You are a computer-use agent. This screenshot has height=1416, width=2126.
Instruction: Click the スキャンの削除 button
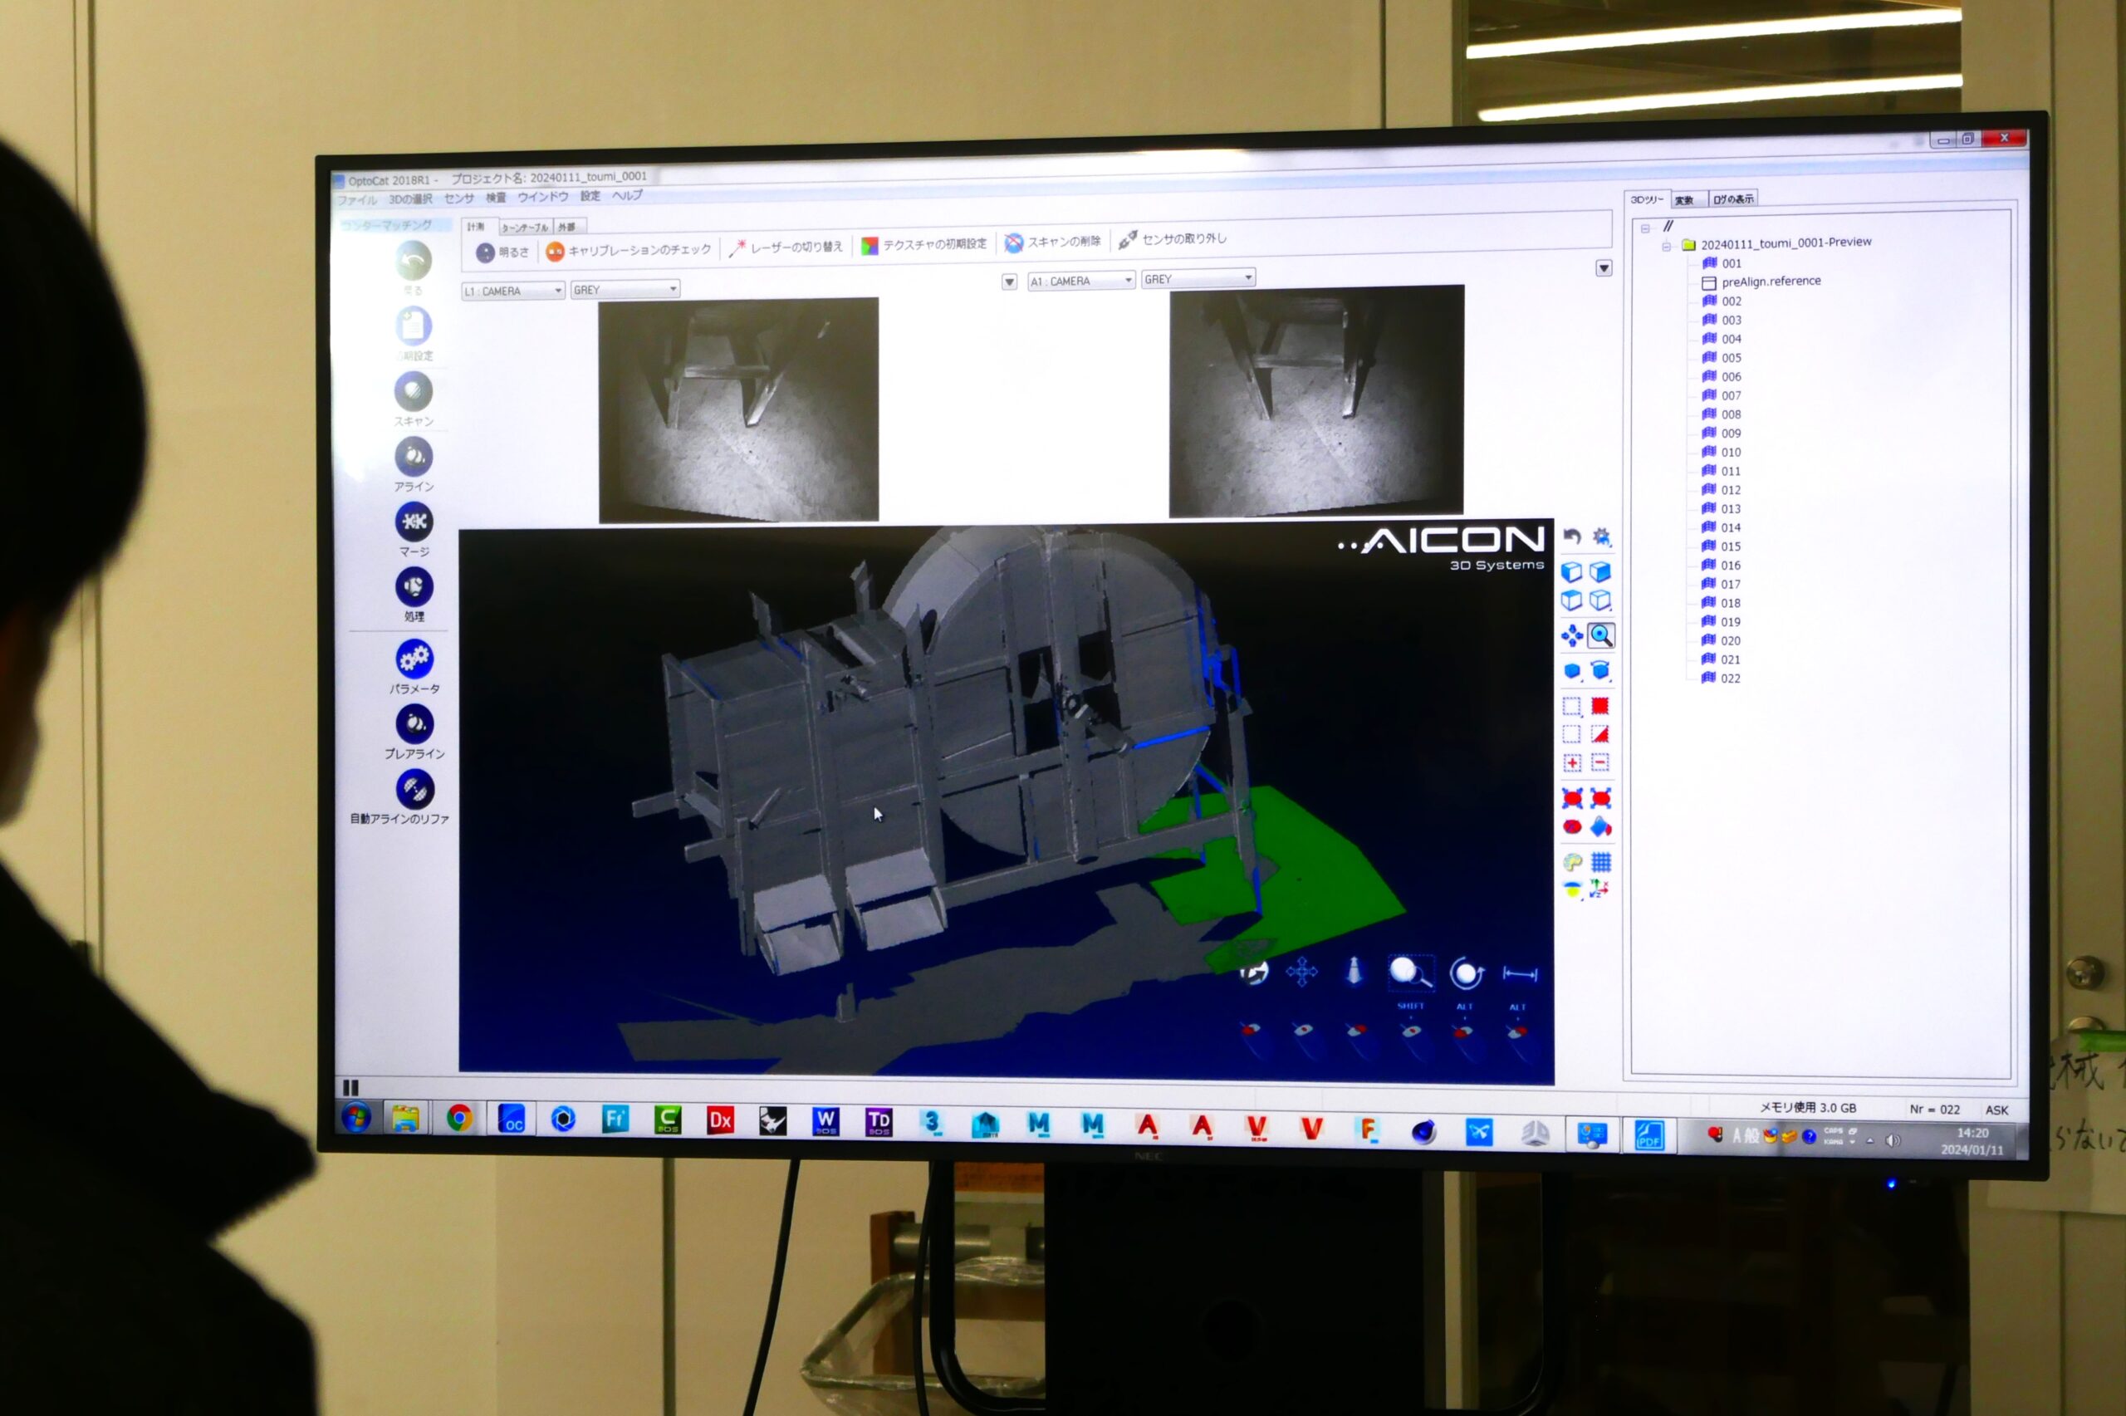point(1052,242)
